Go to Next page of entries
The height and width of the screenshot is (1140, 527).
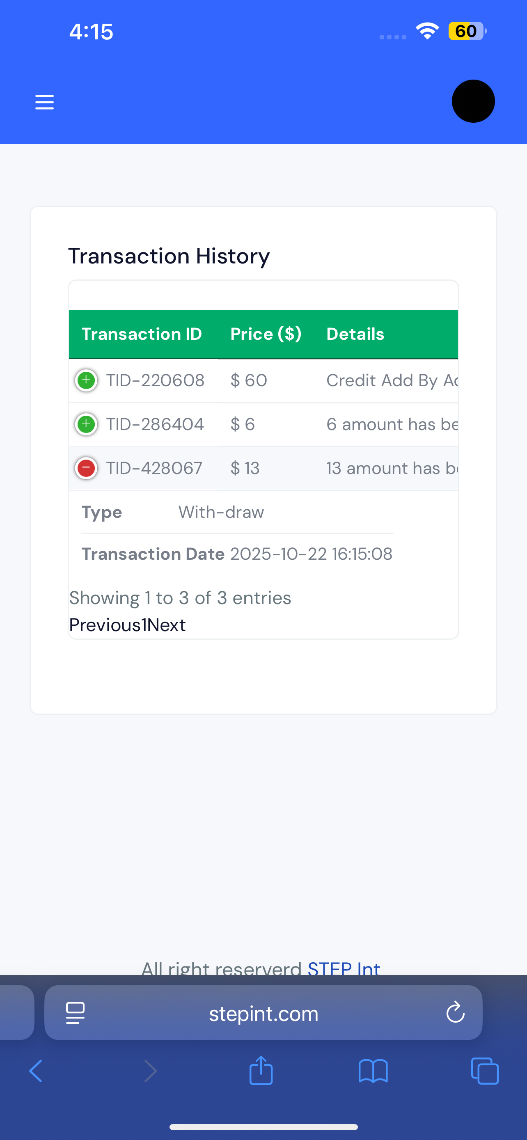(x=166, y=625)
